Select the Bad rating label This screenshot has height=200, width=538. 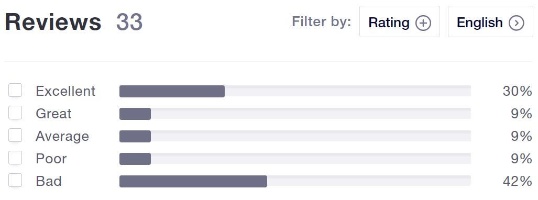click(x=49, y=181)
